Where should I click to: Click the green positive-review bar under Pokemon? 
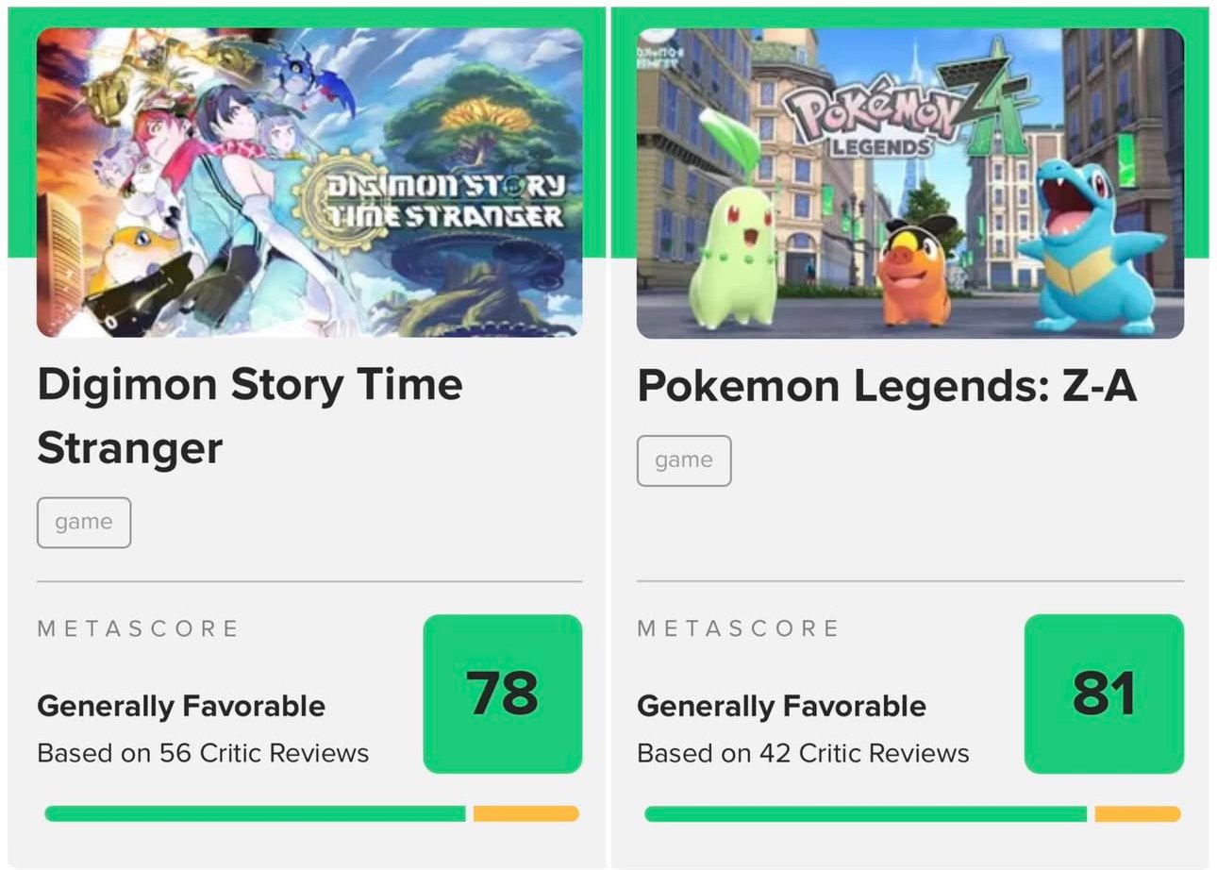tap(865, 813)
